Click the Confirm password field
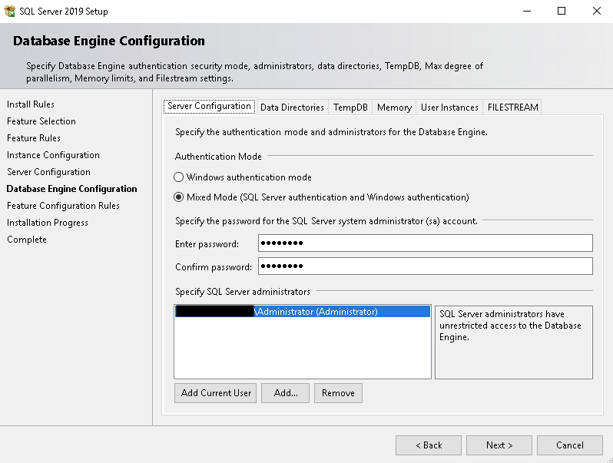Image resolution: width=613 pixels, height=463 pixels. point(426,266)
